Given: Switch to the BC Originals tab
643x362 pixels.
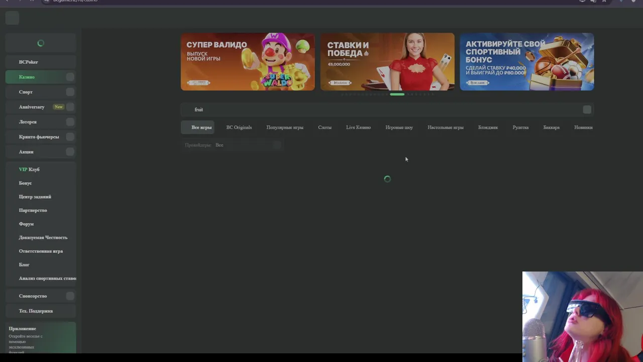Looking at the screenshot, I should pyautogui.click(x=239, y=127).
